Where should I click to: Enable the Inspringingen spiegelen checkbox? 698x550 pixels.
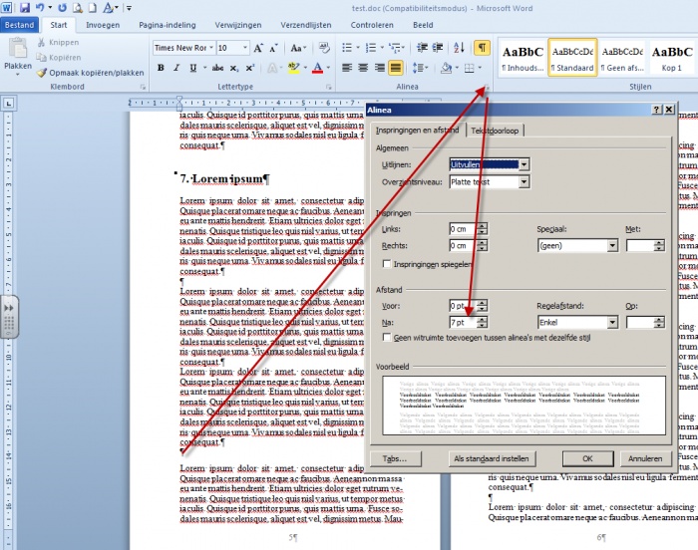tap(386, 263)
